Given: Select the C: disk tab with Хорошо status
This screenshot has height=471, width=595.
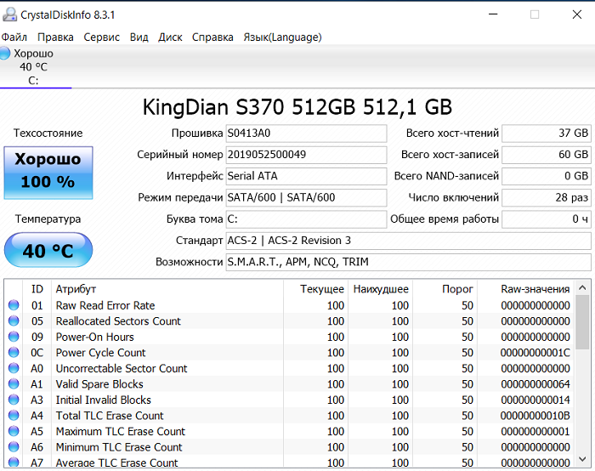Looking at the screenshot, I should click(x=36, y=67).
